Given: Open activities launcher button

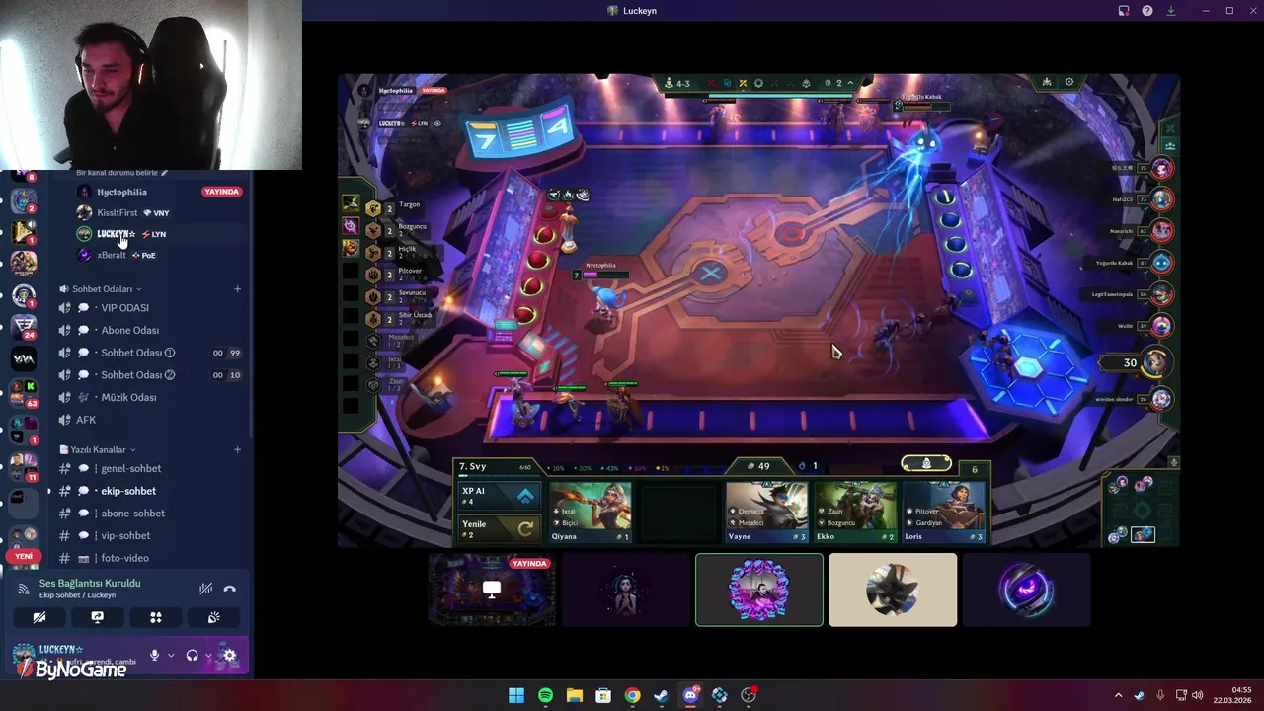Looking at the screenshot, I should click(155, 617).
